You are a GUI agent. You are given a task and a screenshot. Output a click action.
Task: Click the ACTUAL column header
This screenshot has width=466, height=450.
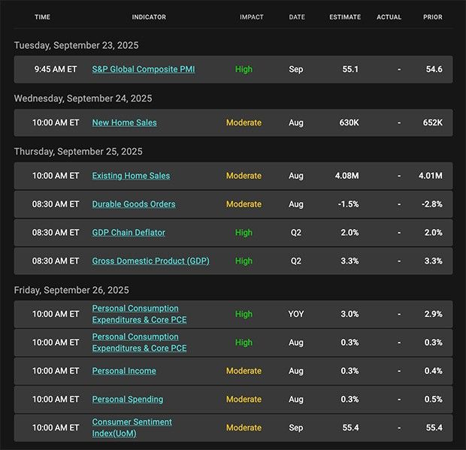pos(389,17)
